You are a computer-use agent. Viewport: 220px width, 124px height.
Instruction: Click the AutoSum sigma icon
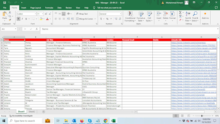(180, 13)
